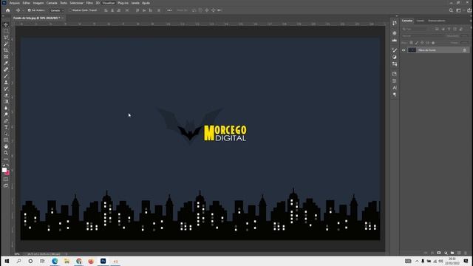Open the Paragraph panel icon
The image size is (473, 266).
tap(395, 95)
